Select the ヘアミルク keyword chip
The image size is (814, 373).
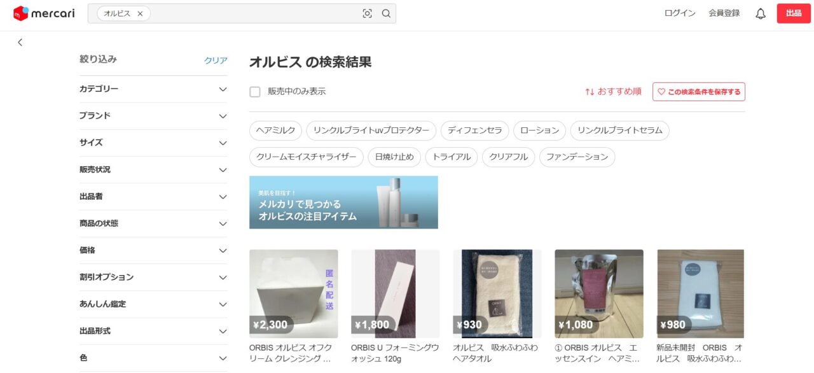tap(275, 130)
